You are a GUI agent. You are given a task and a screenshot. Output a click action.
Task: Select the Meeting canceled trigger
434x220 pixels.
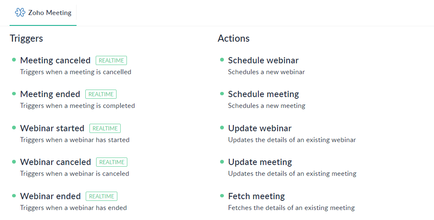point(55,60)
